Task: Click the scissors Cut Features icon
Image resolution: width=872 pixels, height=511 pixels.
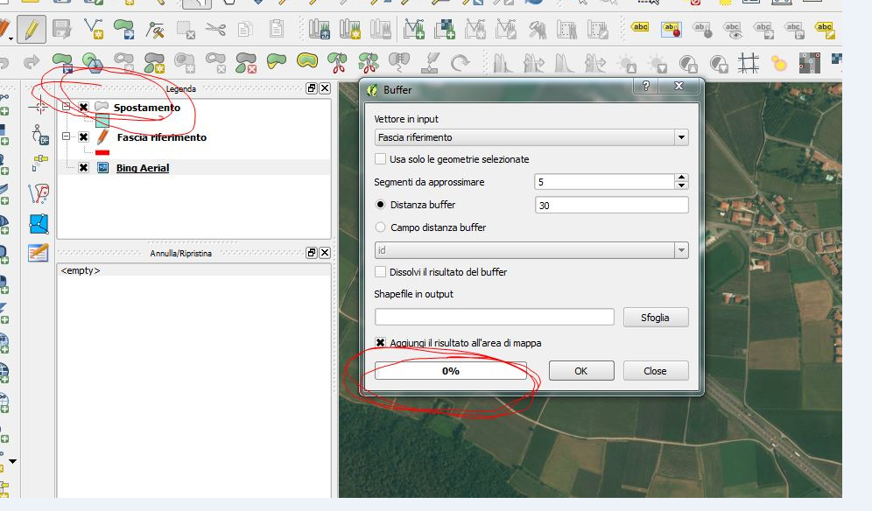Action: [x=215, y=30]
